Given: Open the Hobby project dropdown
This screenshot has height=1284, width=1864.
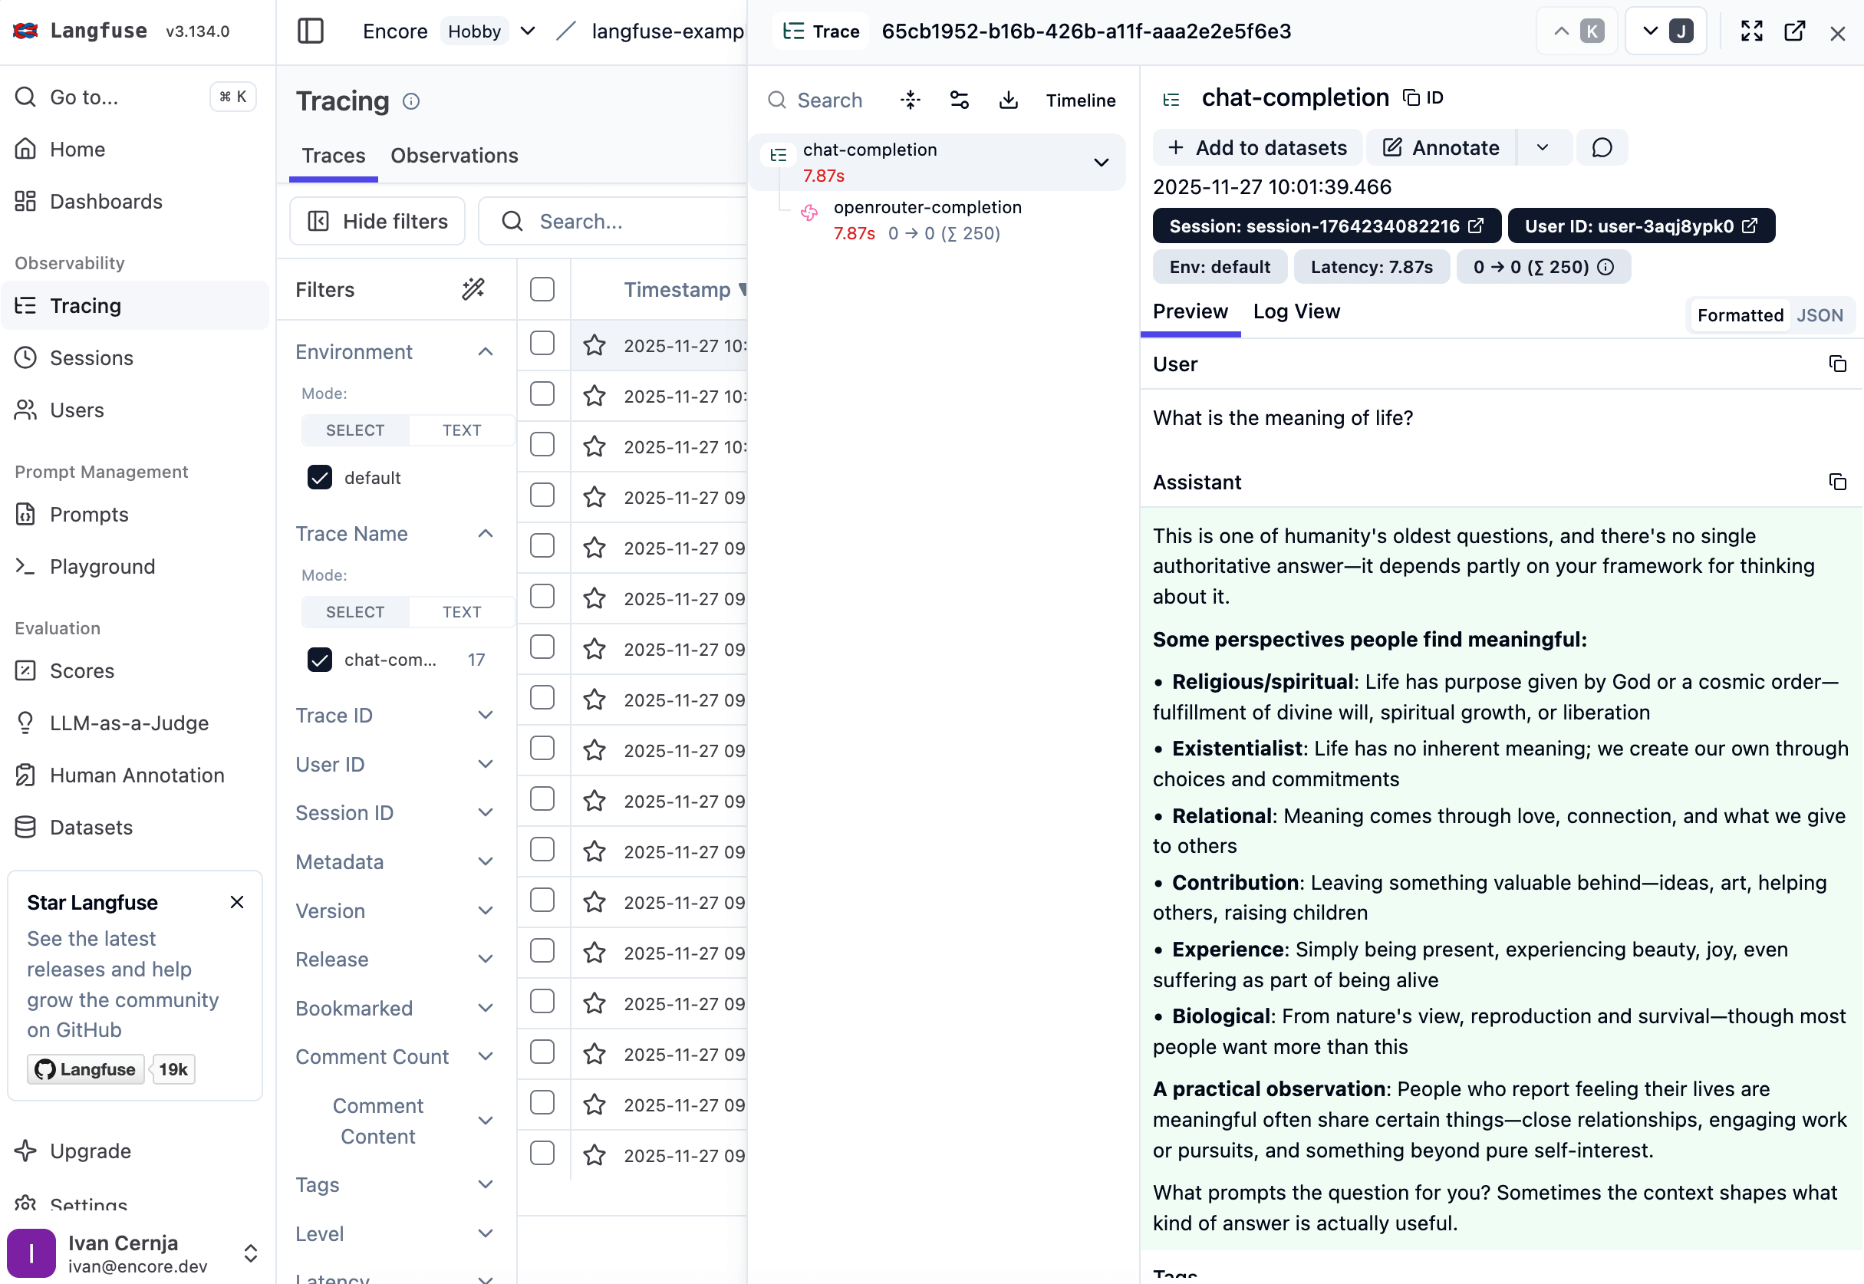Looking at the screenshot, I should tap(527, 31).
